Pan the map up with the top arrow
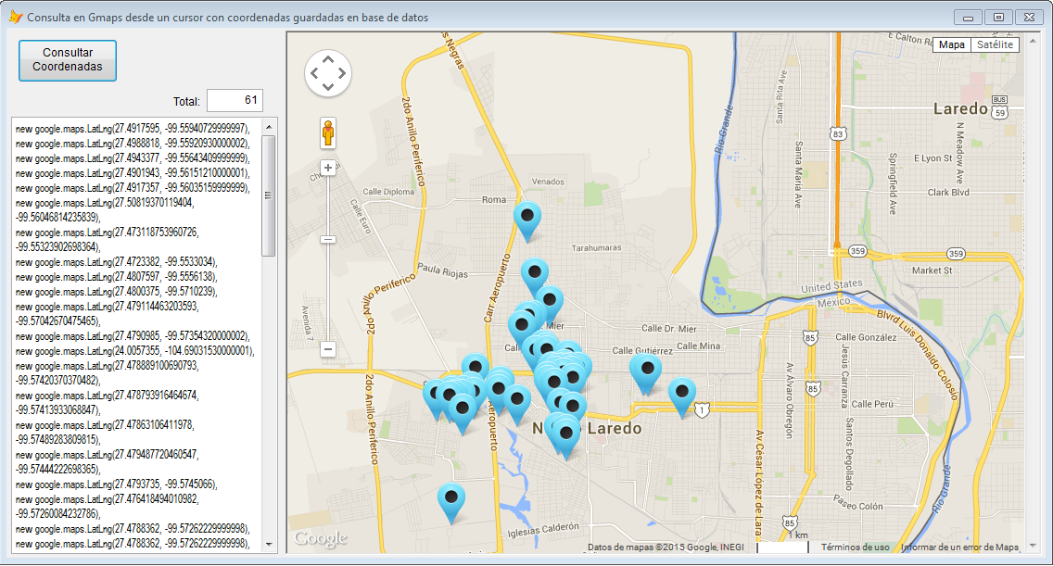Image resolution: width=1053 pixels, height=566 pixels. tap(328, 60)
